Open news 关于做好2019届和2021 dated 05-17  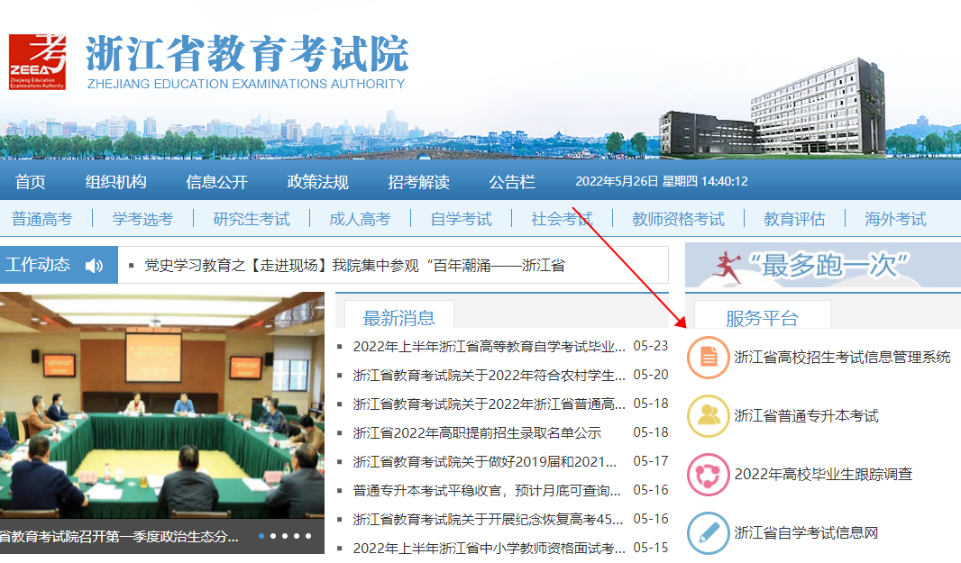(485, 461)
